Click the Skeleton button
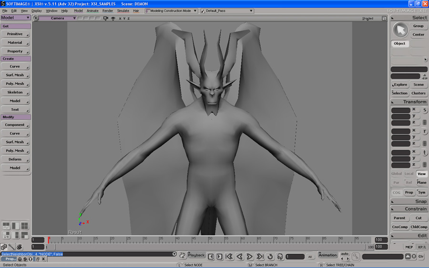429x268 pixels. coord(15,92)
